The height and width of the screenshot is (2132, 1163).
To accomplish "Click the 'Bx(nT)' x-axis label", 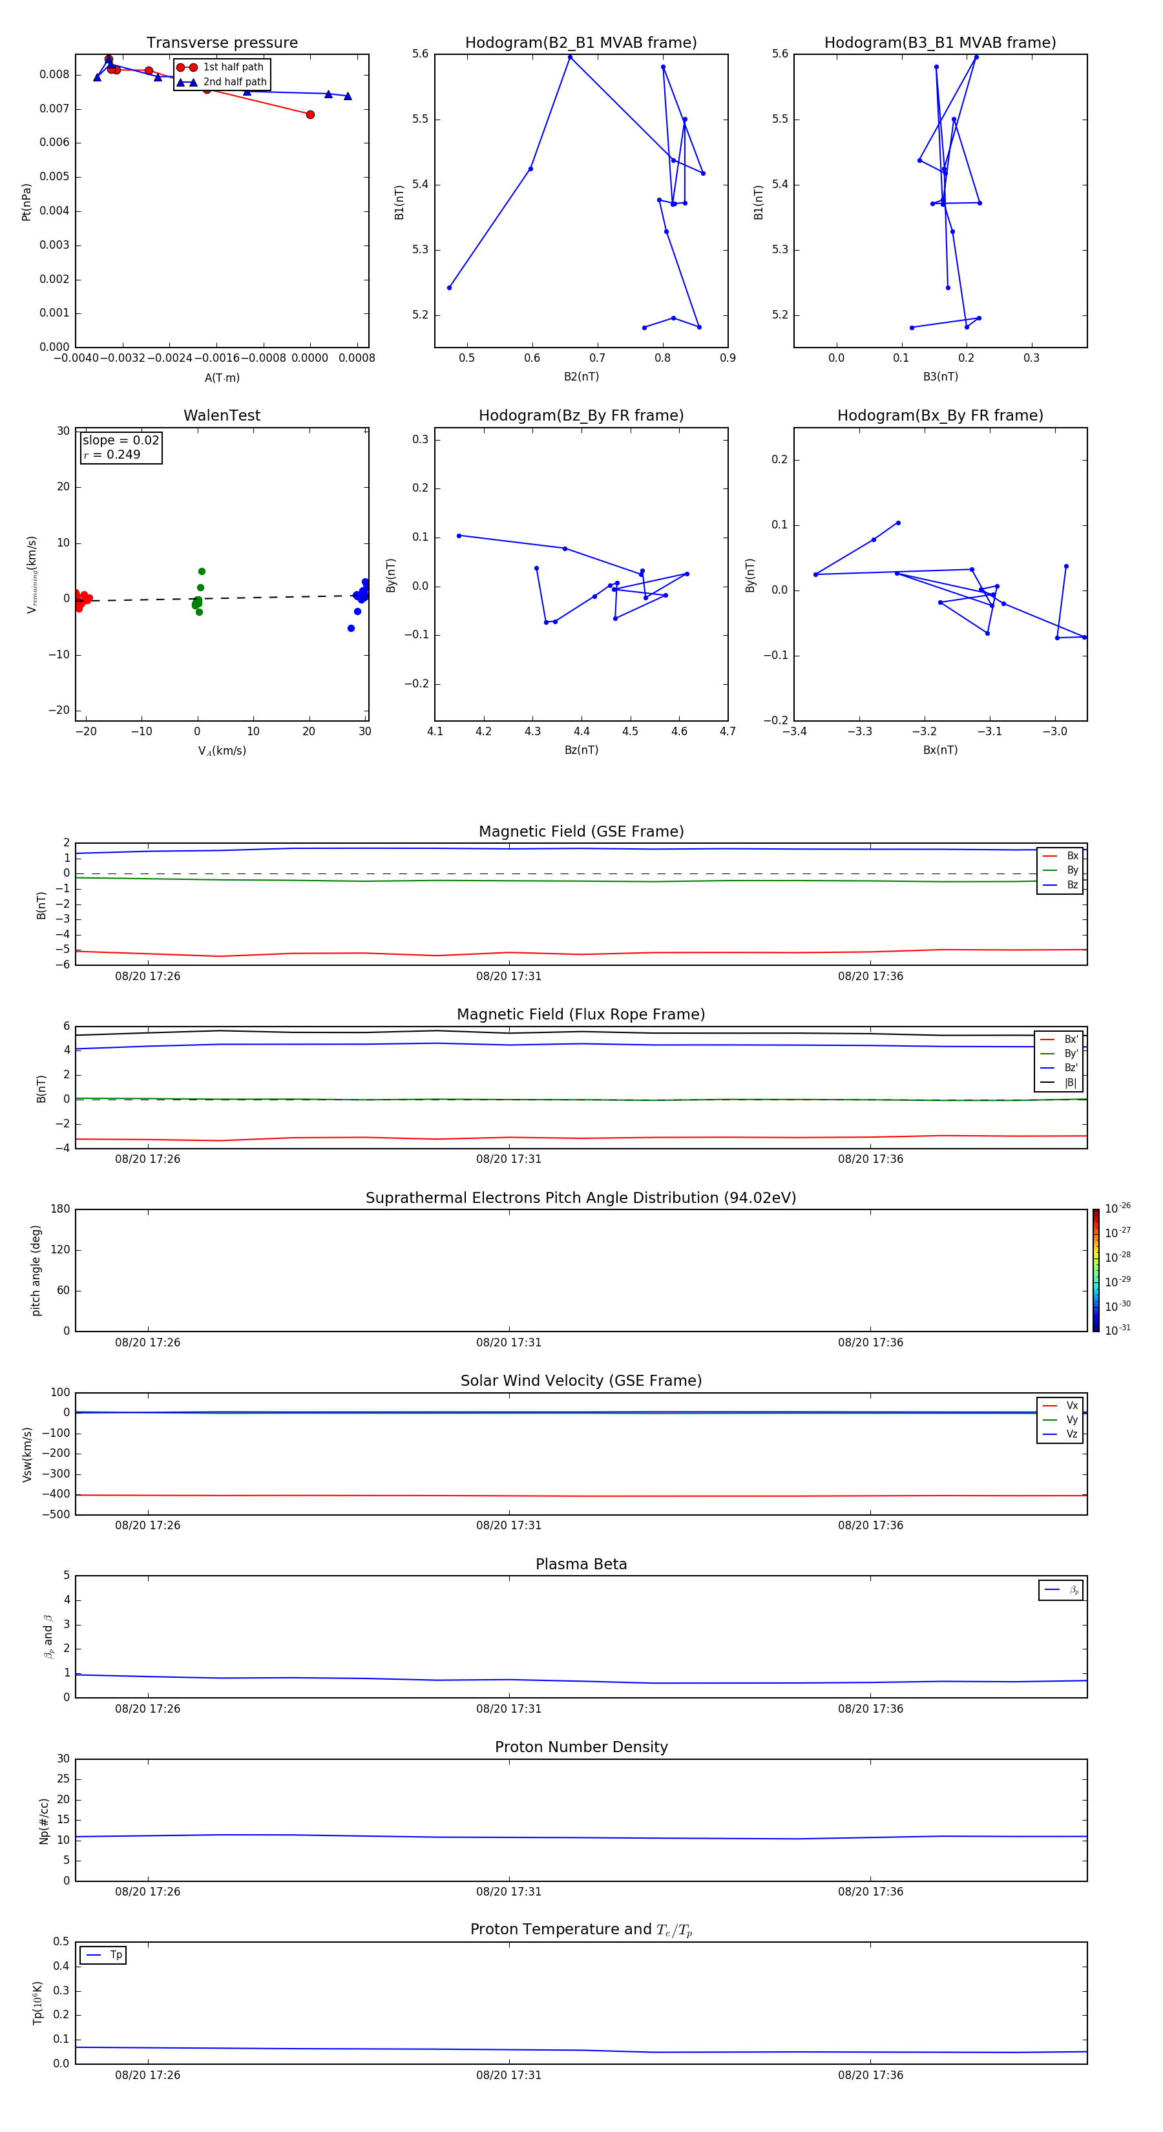I will [940, 750].
